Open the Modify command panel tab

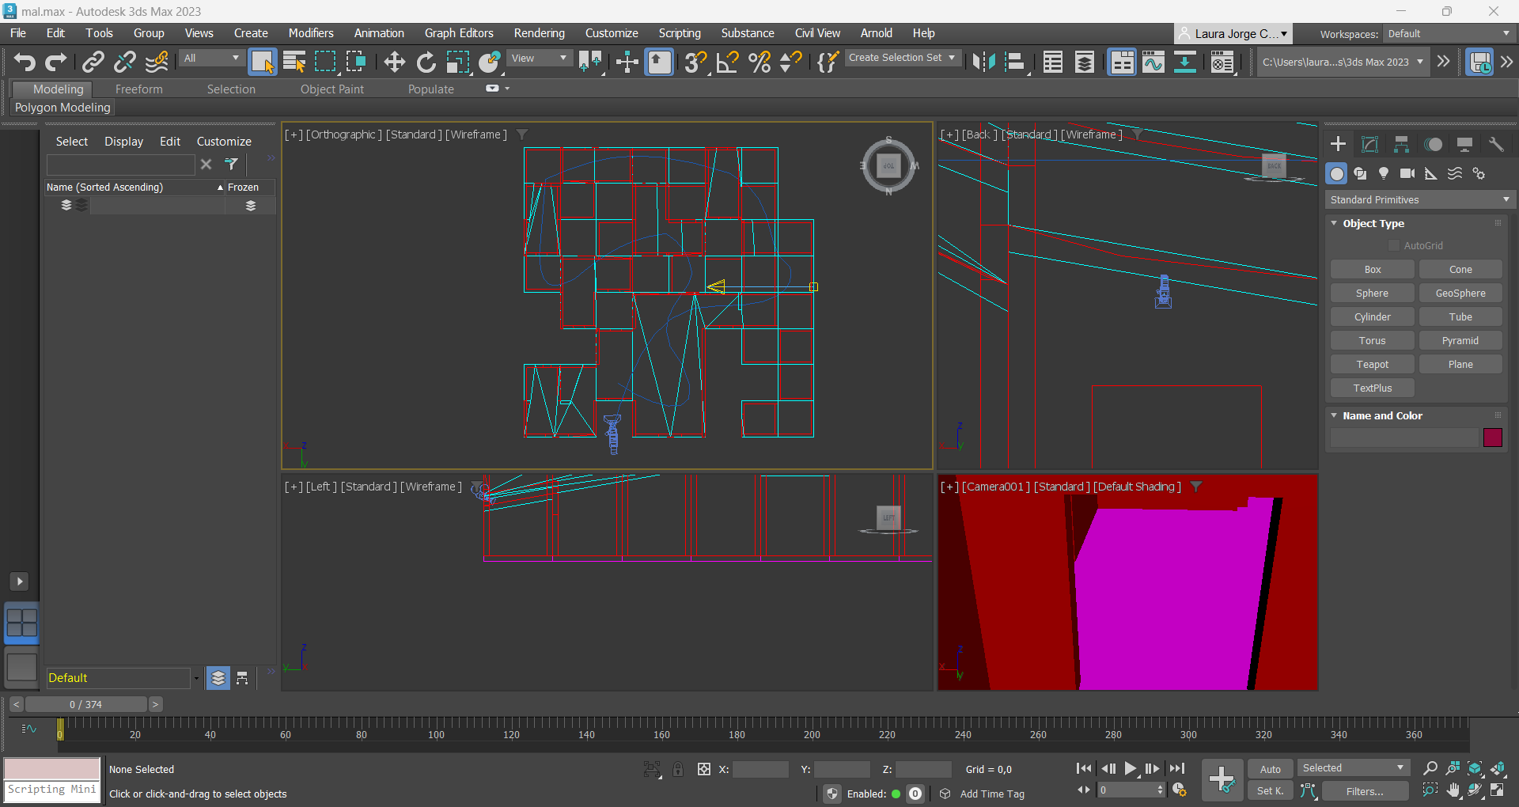[1369, 144]
